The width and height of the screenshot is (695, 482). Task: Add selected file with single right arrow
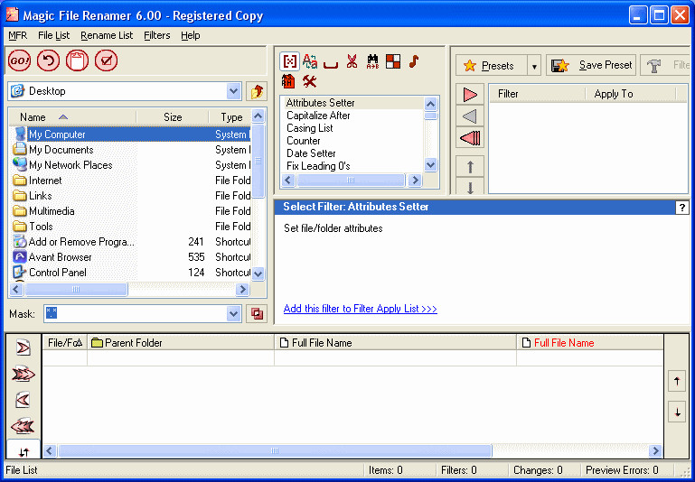coord(23,348)
